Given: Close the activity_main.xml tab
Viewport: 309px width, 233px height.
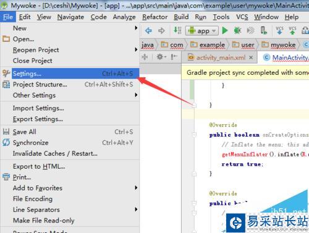Looking at the screenshot, I should point(251,57).
